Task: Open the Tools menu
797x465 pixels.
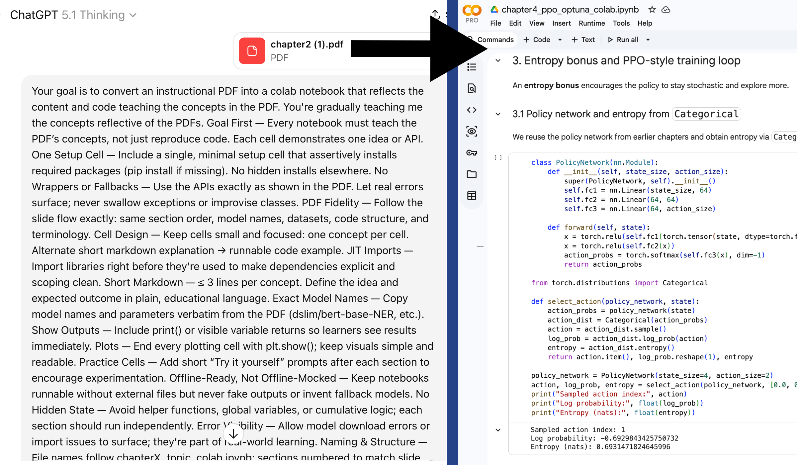Action: point(621,23)
